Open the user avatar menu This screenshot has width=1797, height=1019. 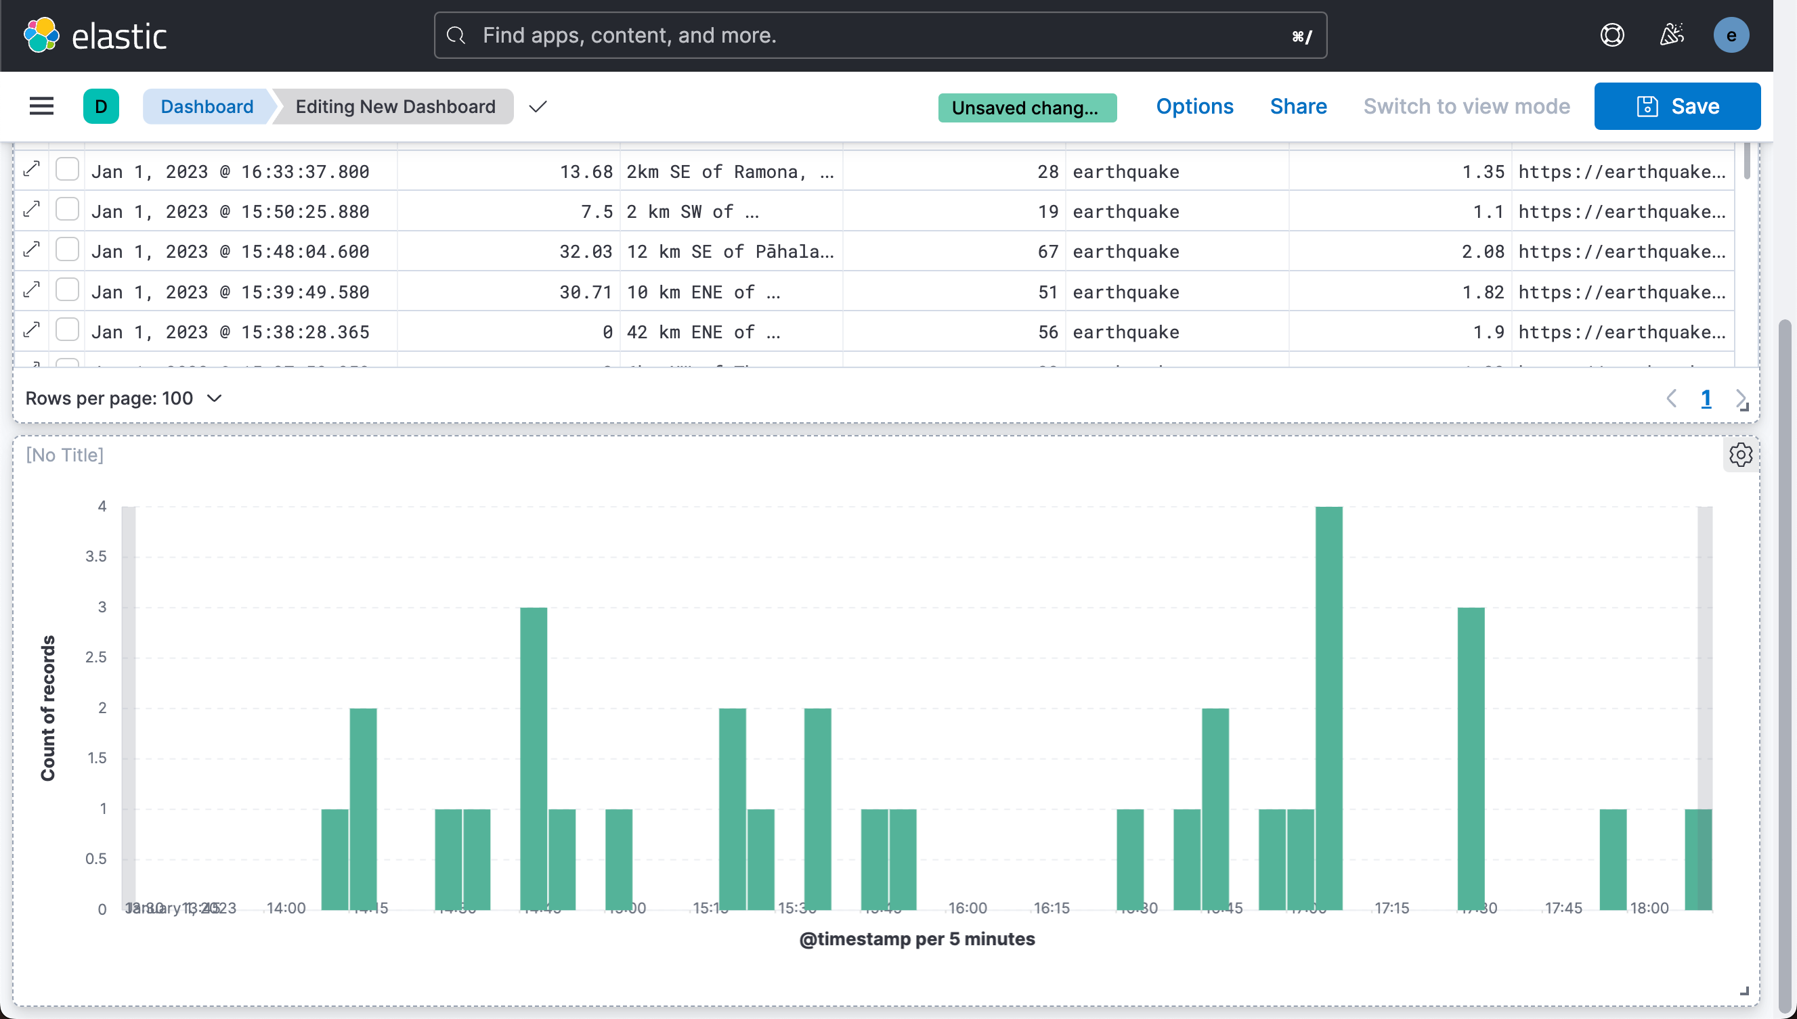[1731, 35]
